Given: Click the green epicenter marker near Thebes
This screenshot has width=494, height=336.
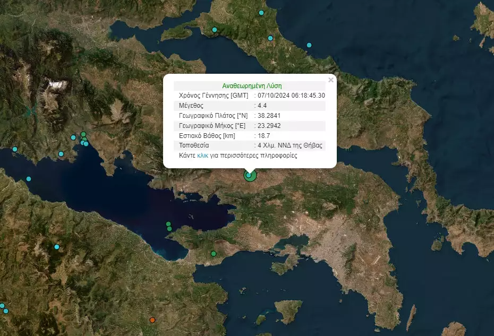Looking at the screenshot, I should [249, 175].
